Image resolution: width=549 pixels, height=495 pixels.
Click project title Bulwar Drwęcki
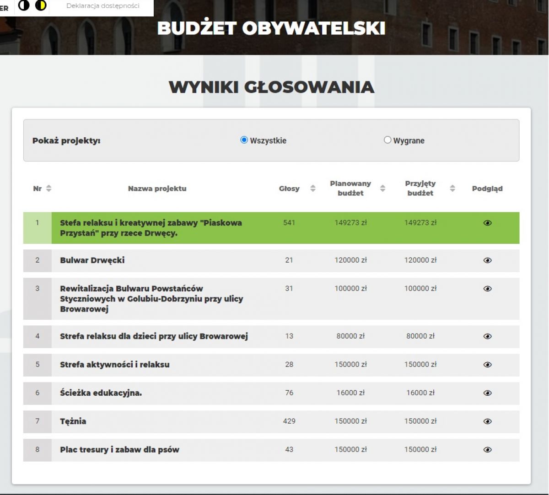[x=92, y=260]
